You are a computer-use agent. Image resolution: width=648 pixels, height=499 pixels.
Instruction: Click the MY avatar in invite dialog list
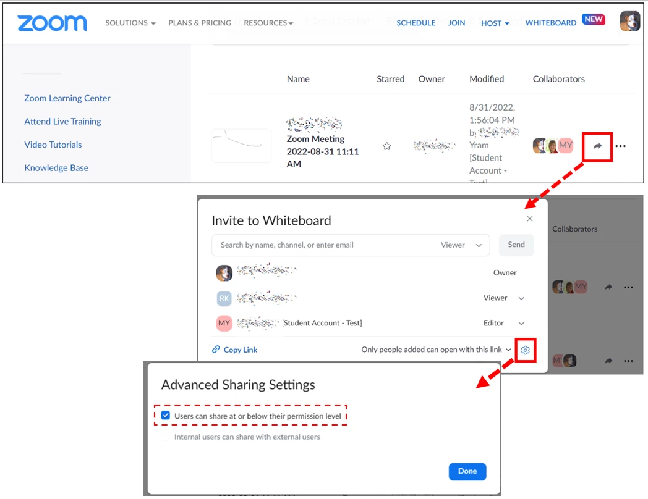click(x=224, y=323)
